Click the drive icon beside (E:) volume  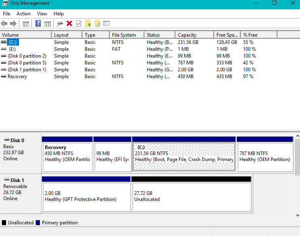click(4, 49)
